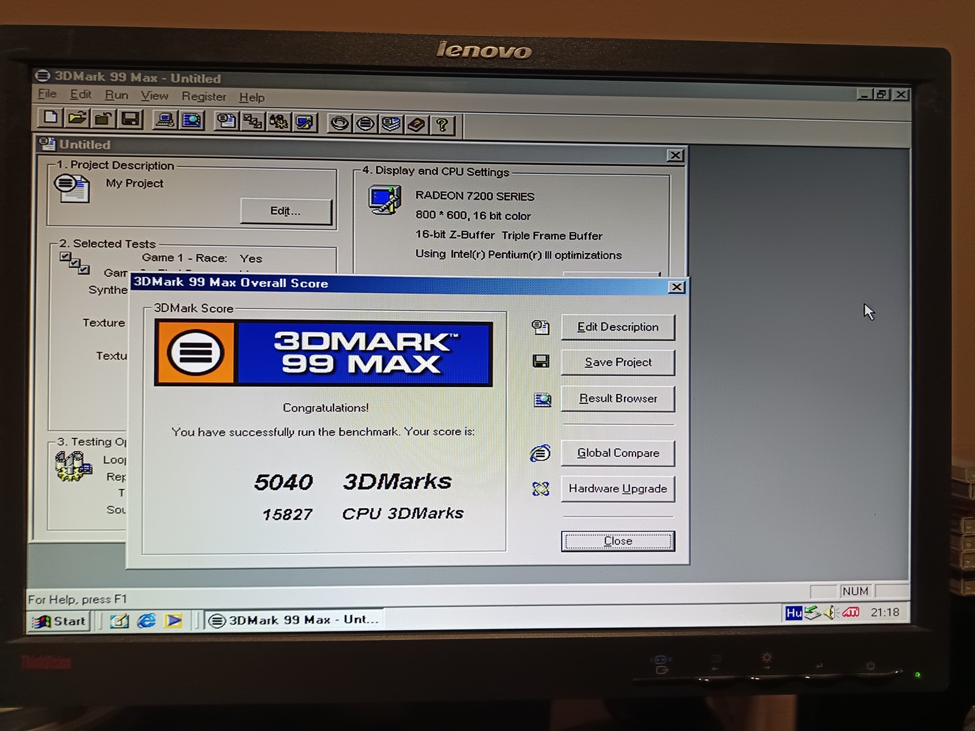Click the computer icon in the toolbar
Image resolution: width=975 pixels, height=731 pixels.
click(165, 121)
